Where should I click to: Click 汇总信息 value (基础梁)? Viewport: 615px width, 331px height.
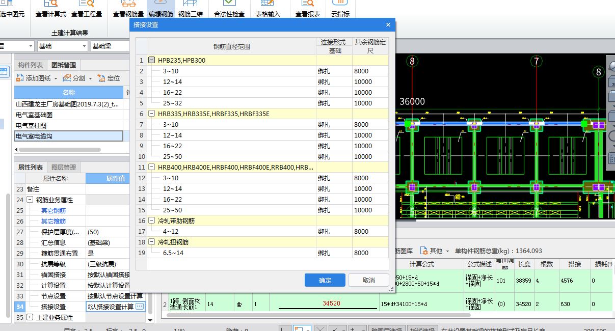[x=115, y=242]
